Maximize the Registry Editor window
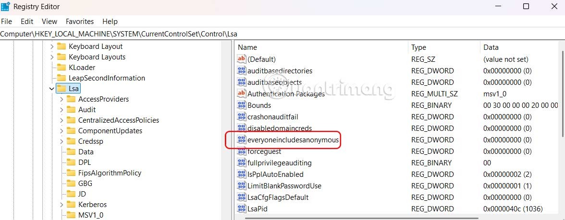565x220 pixels. click(x=526, y=7)
